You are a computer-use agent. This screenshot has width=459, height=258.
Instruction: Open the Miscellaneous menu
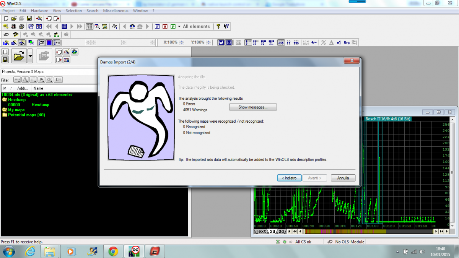click(x=116, y=11)
